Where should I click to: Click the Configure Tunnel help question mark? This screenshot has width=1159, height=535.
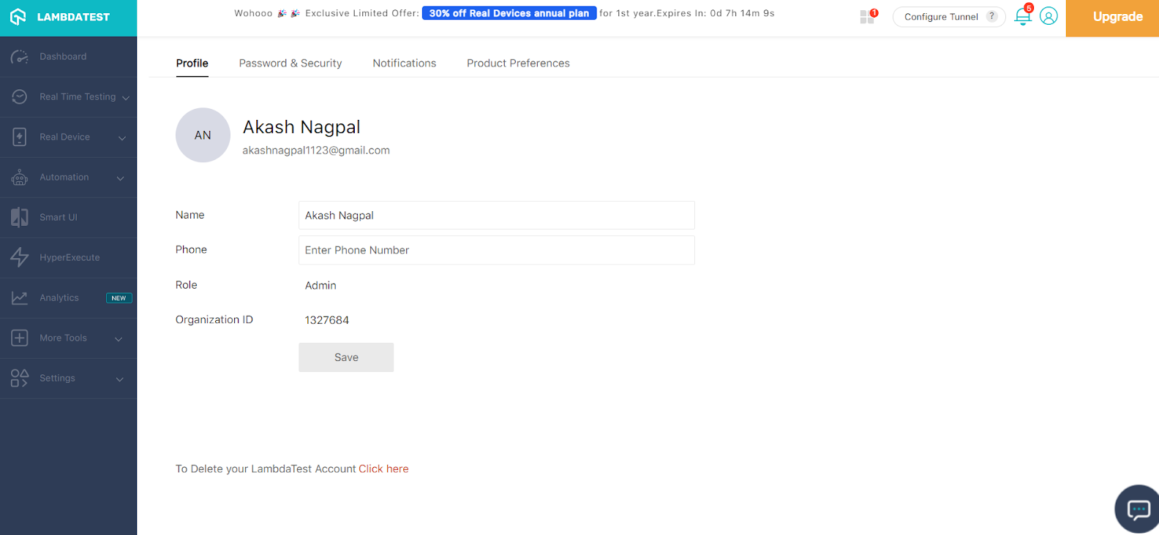992,16
